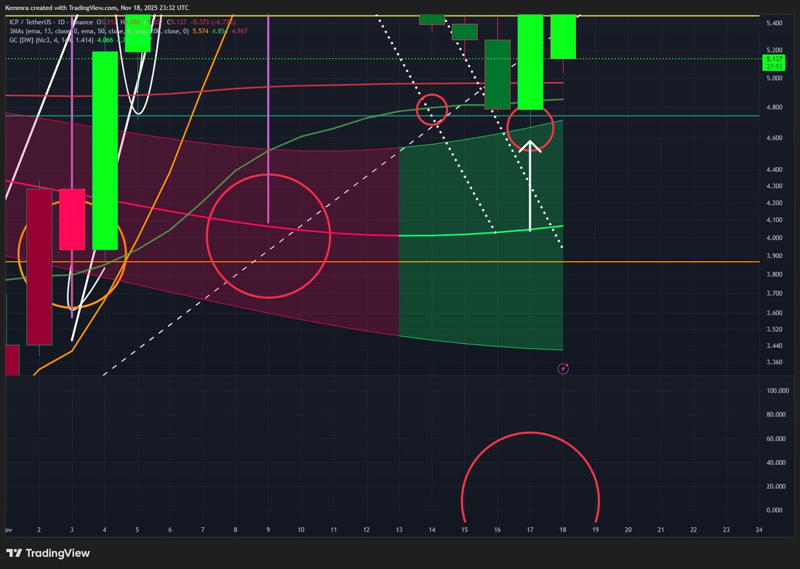Click the 5.000 price scale label
Viewport: 800px width, 569px height.
click(x=773, y=79)
